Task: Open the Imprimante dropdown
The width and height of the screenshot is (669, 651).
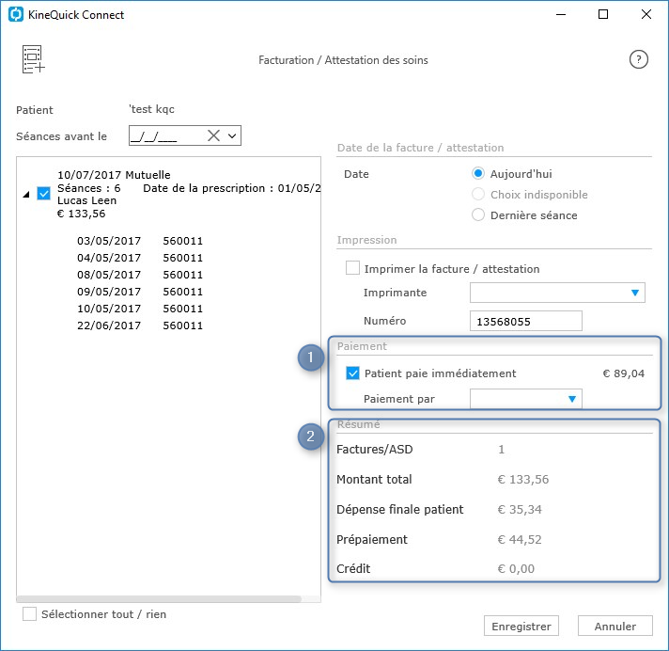Action: click(x=557, y=293)
